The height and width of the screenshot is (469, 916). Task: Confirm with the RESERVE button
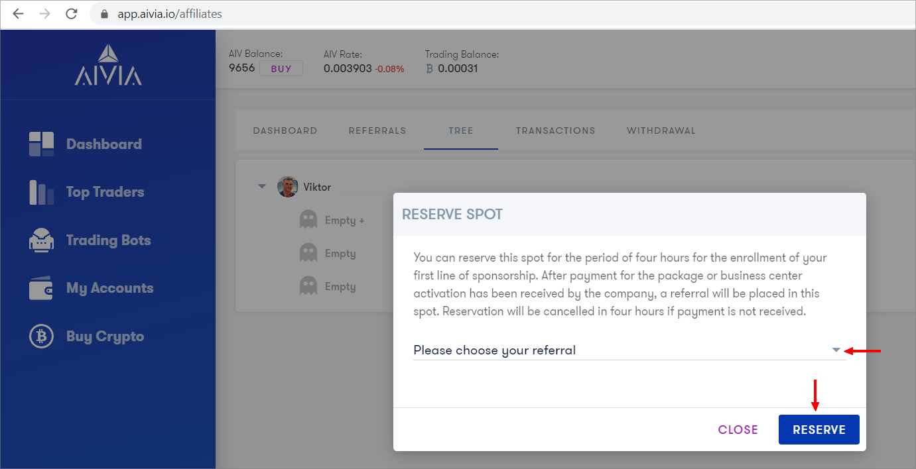click(819, 430)
